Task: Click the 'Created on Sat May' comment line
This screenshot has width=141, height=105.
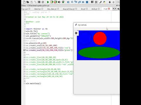Action: pyautogui.click(x=45, y=17)
